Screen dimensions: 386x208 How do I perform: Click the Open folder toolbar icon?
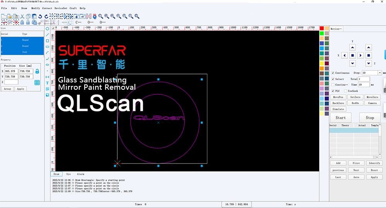point(10,17)
